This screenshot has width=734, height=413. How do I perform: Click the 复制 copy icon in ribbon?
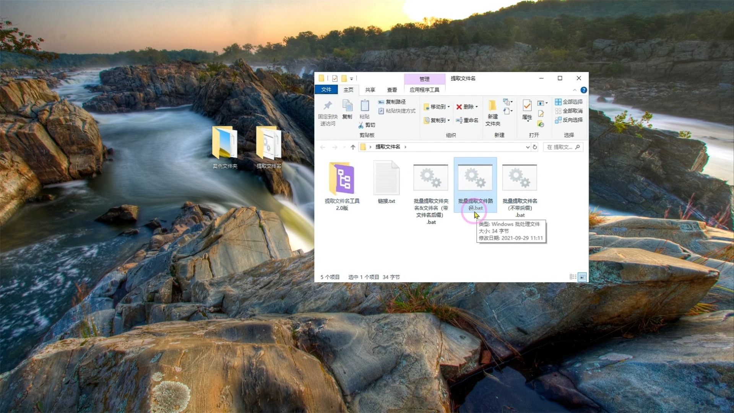pos(347,106)
